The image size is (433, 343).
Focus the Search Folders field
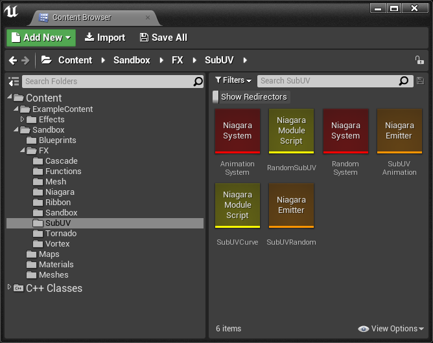point(113,82)
